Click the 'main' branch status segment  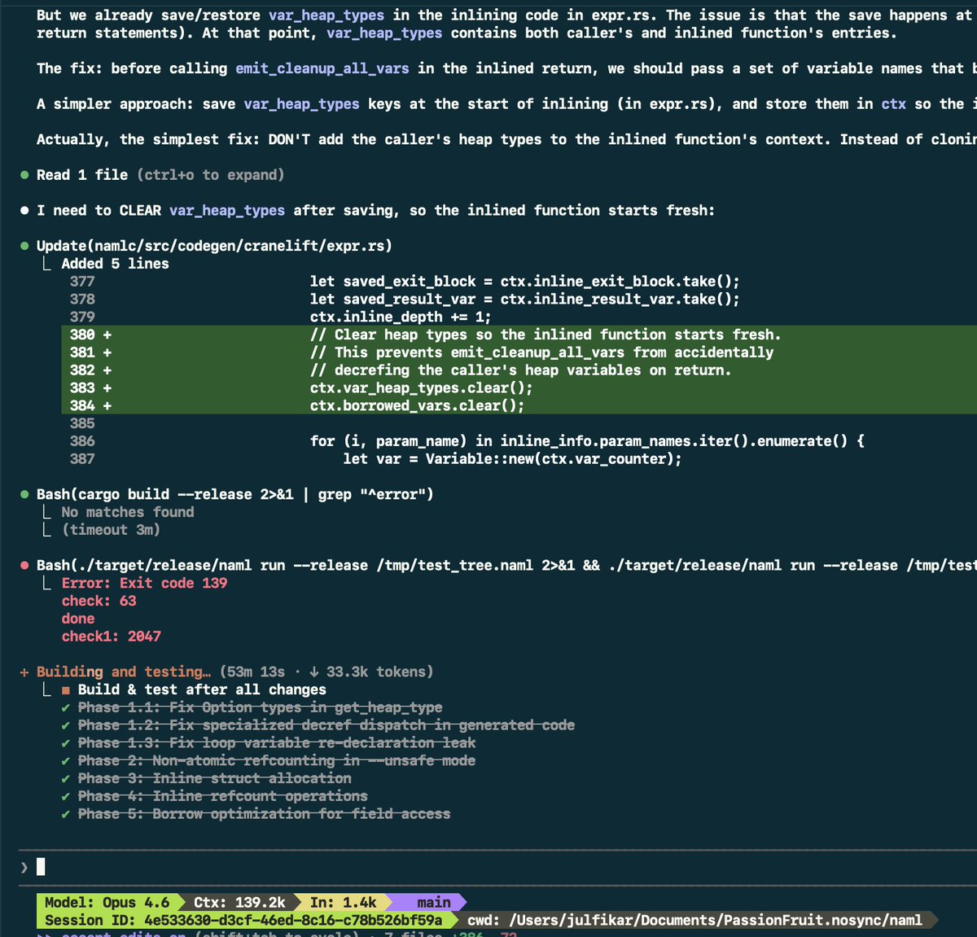433,902
